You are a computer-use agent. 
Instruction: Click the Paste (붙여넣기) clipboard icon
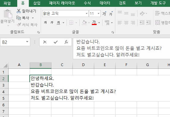coord(8,14)
